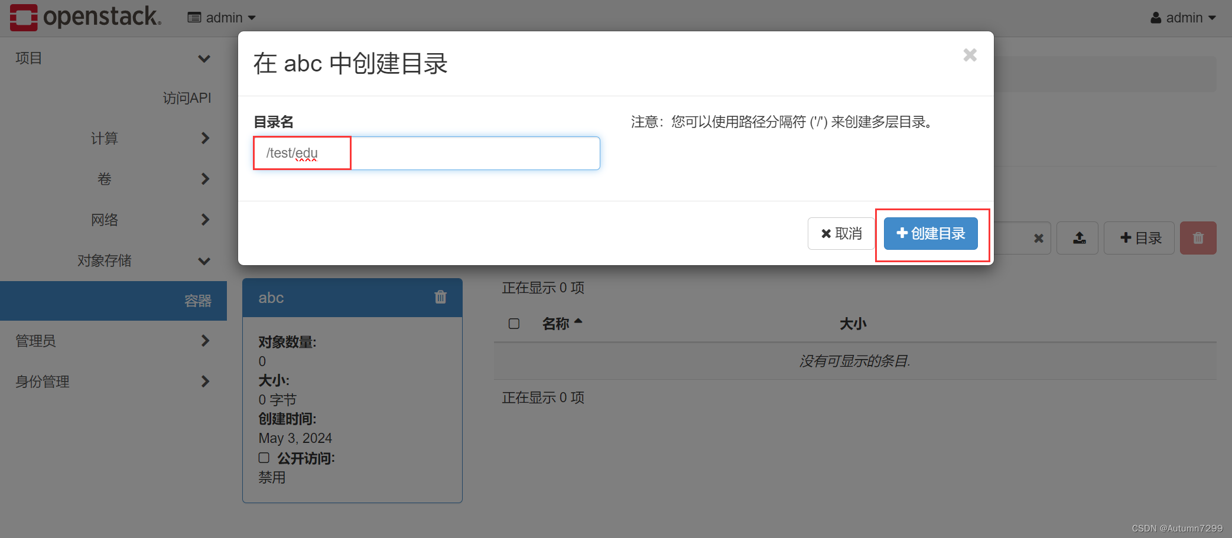Click the +目录 button

pos(1139,238)
